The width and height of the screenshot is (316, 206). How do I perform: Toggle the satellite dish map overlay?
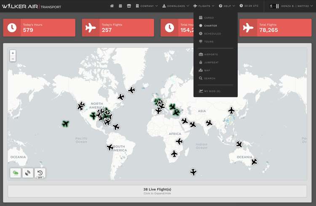28,173
